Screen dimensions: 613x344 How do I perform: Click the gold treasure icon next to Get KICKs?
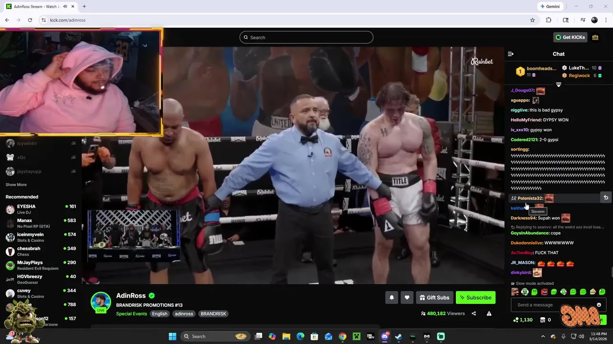595,37
